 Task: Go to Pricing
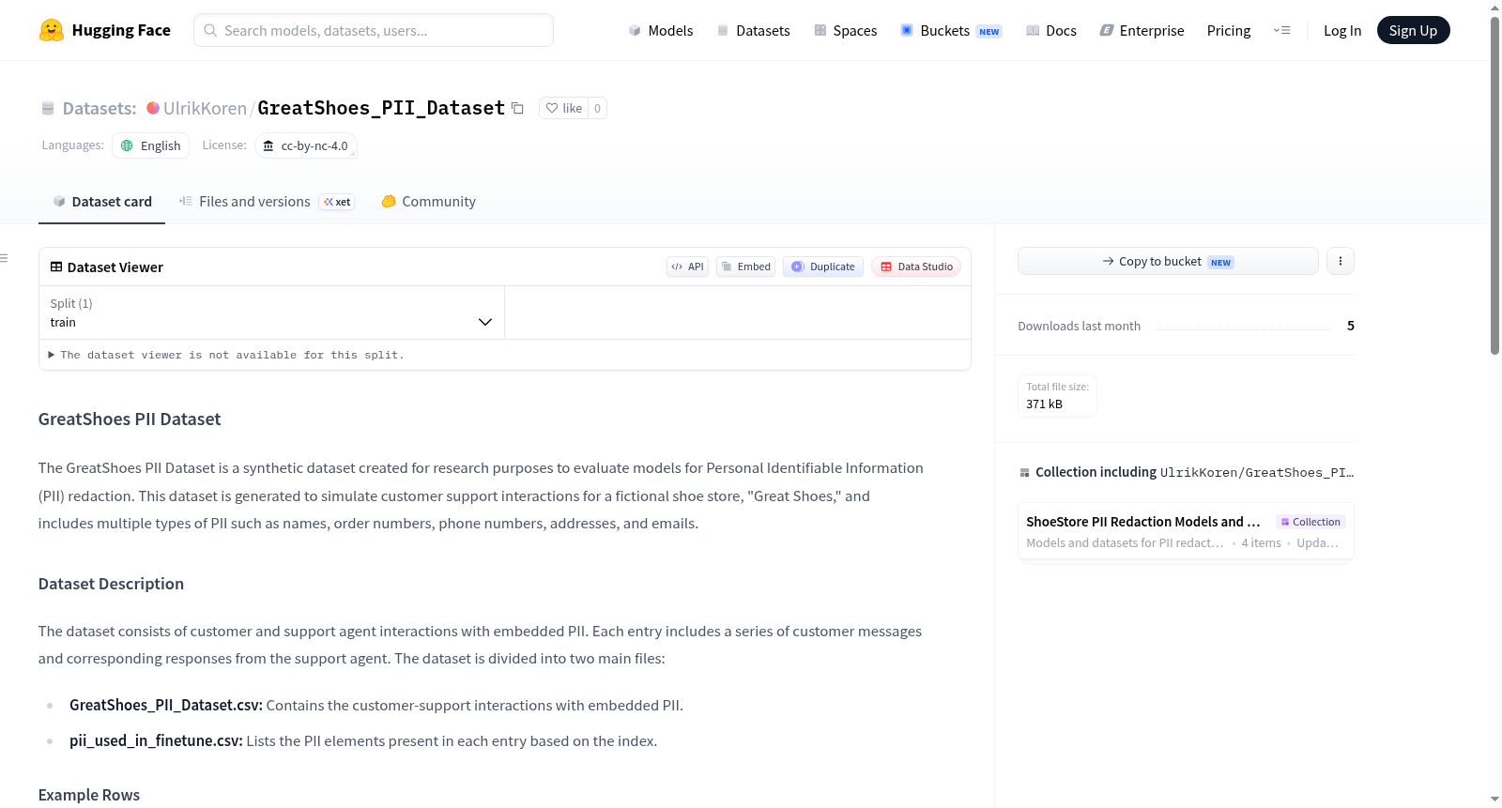tap(1229, 31)
